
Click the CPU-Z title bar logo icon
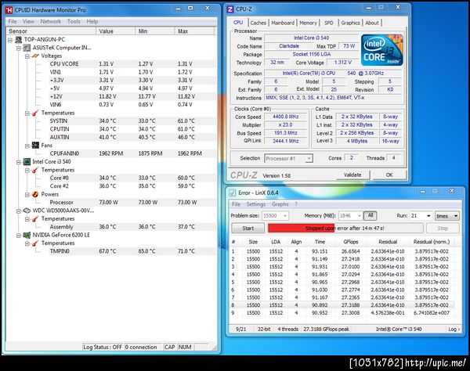(x=230, y=9)
